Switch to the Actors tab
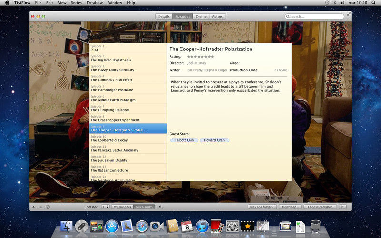Screen dimensions: 381x238 point(218,17)
